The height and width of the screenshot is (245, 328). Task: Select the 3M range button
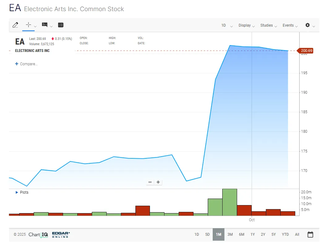[x=230, y=234]
